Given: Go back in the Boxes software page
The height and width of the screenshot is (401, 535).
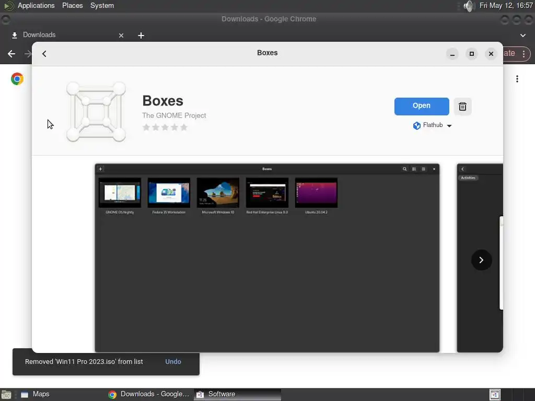Looking at the screenshot, I should tap(44, 54).
